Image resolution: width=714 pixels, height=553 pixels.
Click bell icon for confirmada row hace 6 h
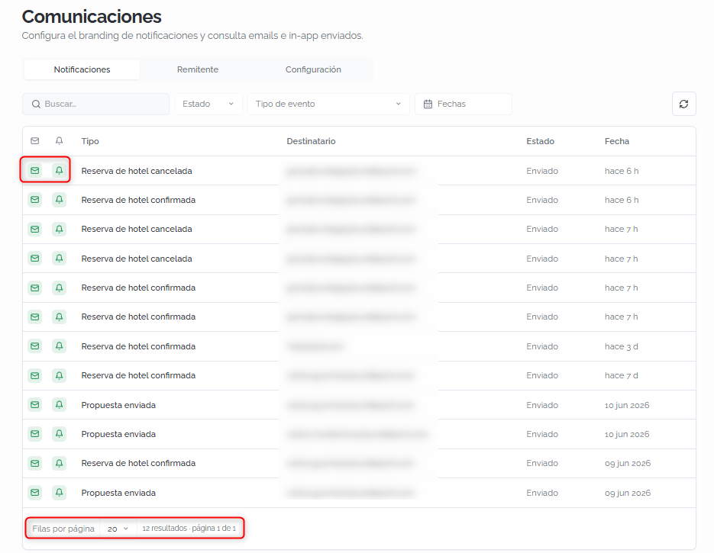60,200
